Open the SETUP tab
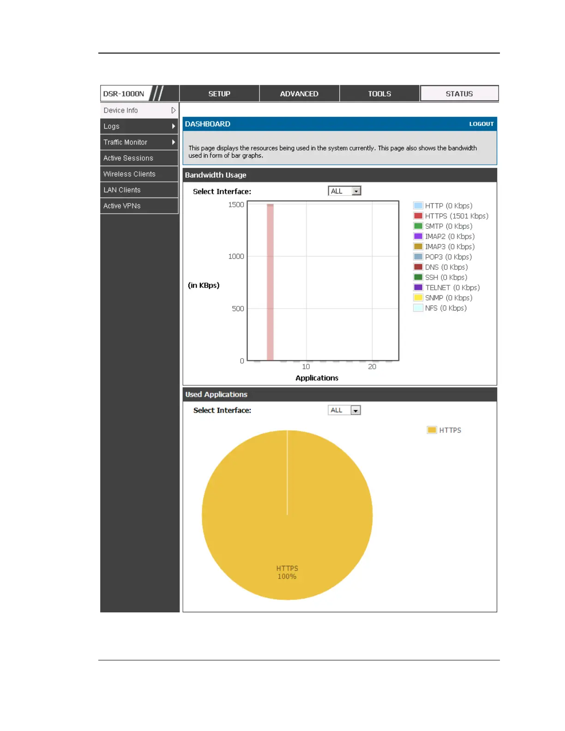 (x=219, y=94)
